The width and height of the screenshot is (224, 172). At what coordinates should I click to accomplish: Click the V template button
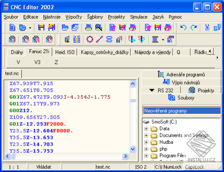click(x=18, y=62)
